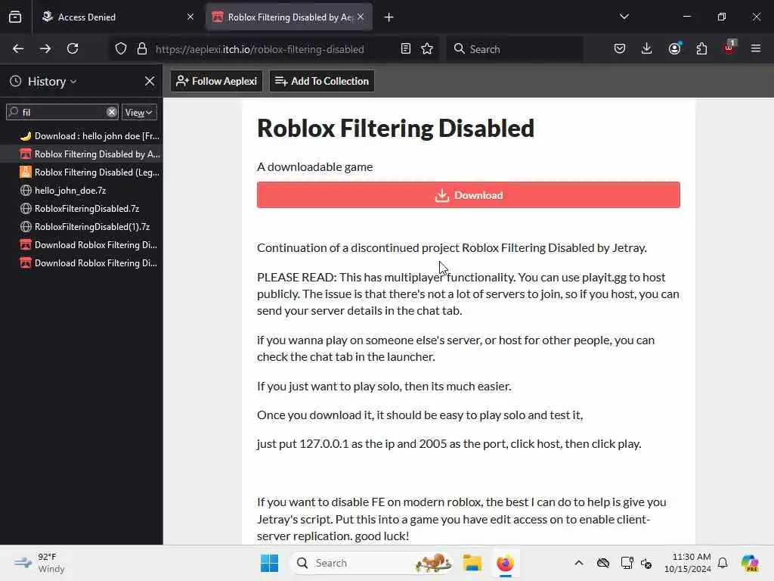Reload the current page
774x581 pixels.
click(x=73, y=48)
